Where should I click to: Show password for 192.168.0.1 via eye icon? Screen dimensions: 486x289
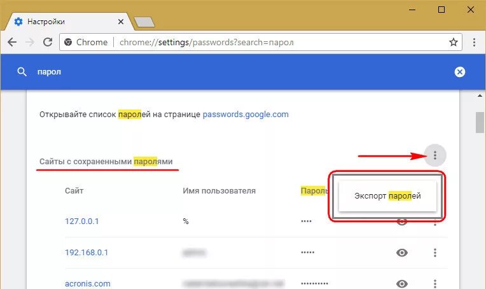click(x=402, y=253)
